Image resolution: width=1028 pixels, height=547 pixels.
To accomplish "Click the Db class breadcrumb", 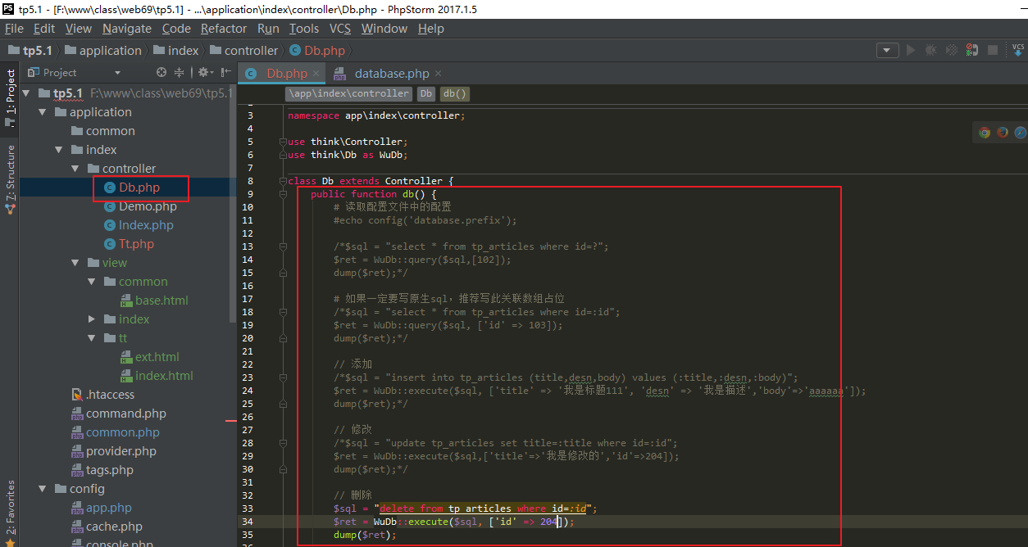I will tap(426, 94).
